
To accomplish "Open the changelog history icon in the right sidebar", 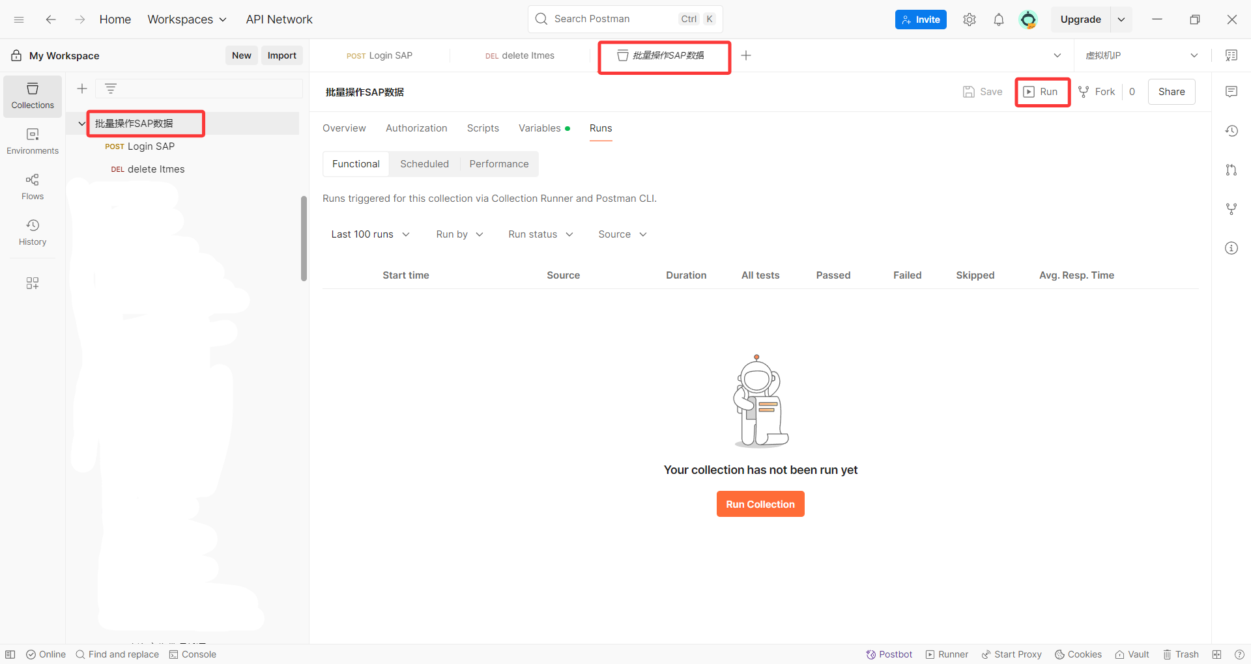I will pyautogui.click(x=1231, y=131).
